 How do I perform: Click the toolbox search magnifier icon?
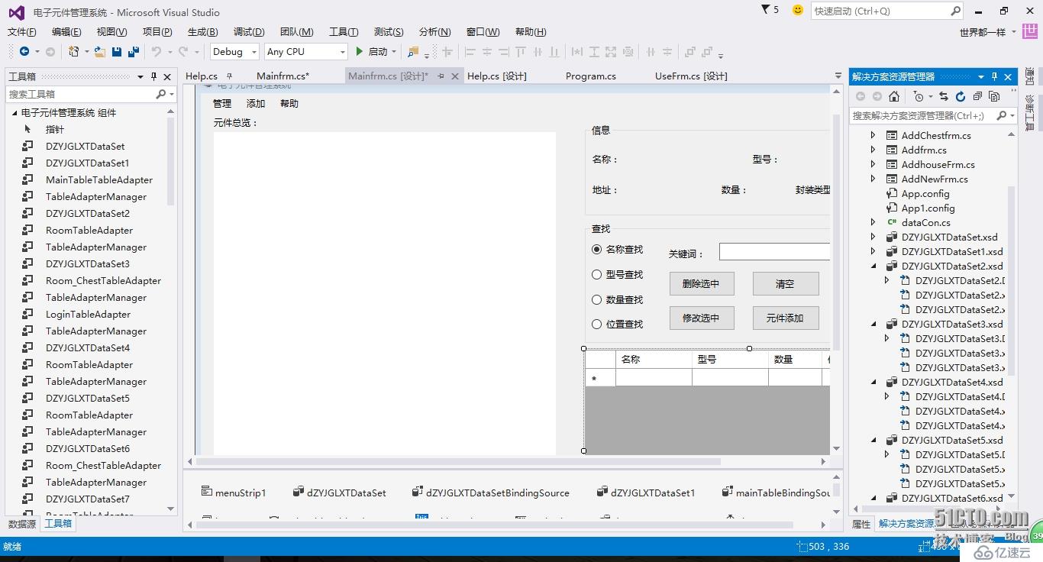click(x=160, y=94)
